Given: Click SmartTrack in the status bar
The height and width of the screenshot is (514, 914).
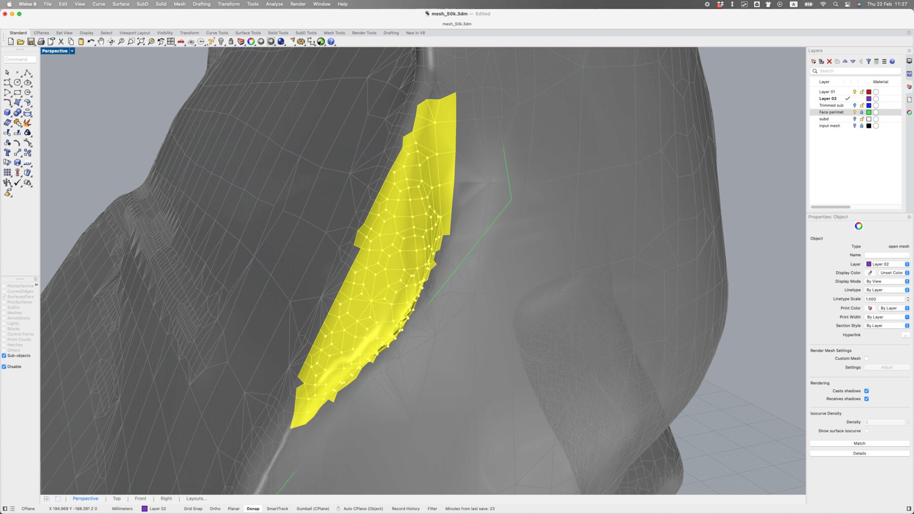Looking at the screenshot, I should pyautogui.click(x=277, y=509).
